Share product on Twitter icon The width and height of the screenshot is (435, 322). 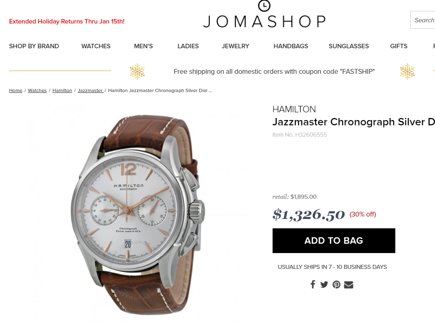tap(324, 285)
